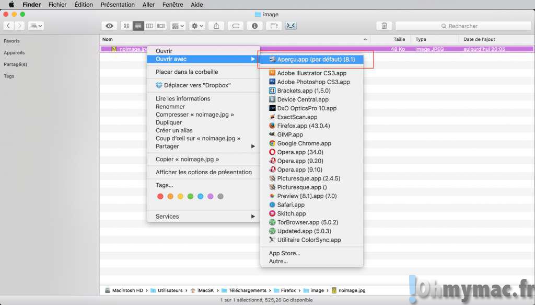Click the Get Info toolbar icon
535x305 pixels.
tap(254, 26)
